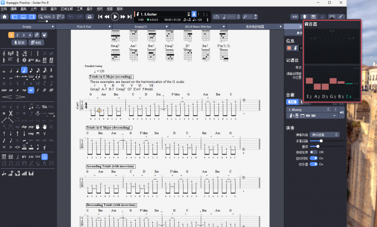377x227 pixels.
Task: Open the Bluesy sound preset dropdown
Action: pyautogui.click(x=328, y=110)
